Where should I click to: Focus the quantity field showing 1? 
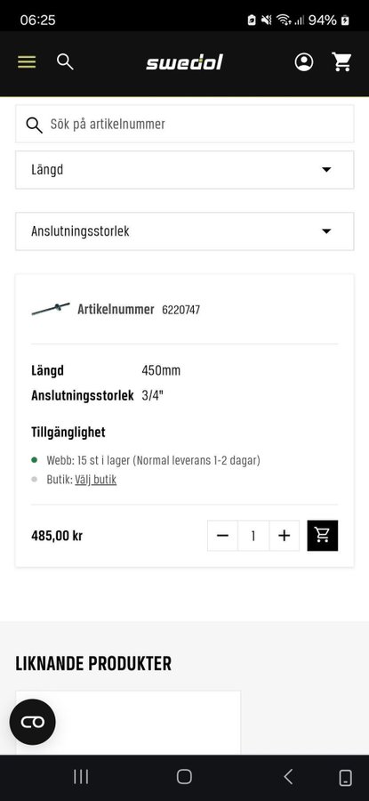point(253,536)
